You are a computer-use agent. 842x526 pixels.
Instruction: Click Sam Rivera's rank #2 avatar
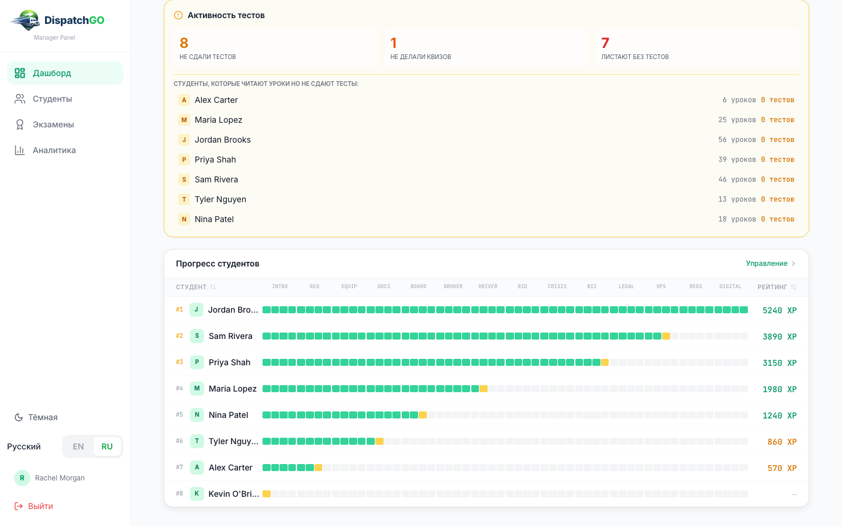(197, 336)
